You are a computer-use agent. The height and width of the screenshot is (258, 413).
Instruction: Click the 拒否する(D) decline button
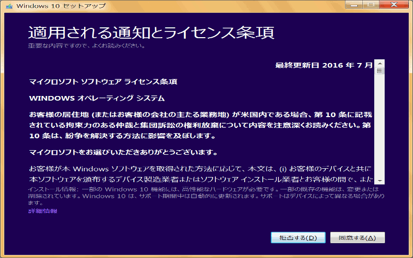tap(298, 238)
